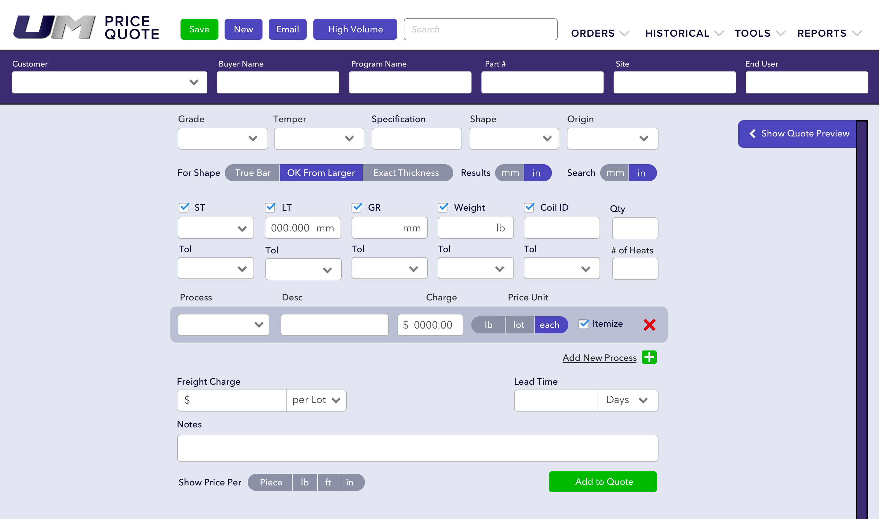
Task: Click the Program Name field
Action: tap(410, 82)
